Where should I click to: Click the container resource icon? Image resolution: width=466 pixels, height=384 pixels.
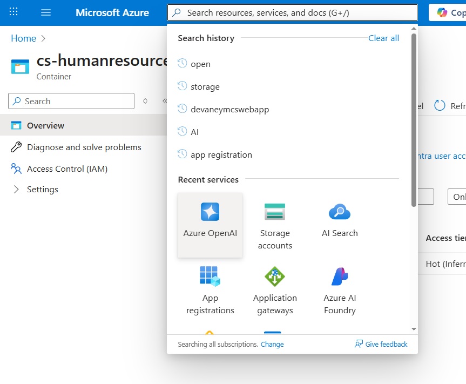pos(20,66)
